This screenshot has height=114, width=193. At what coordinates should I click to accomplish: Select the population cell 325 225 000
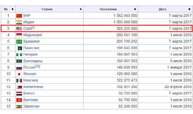point(127,28)
